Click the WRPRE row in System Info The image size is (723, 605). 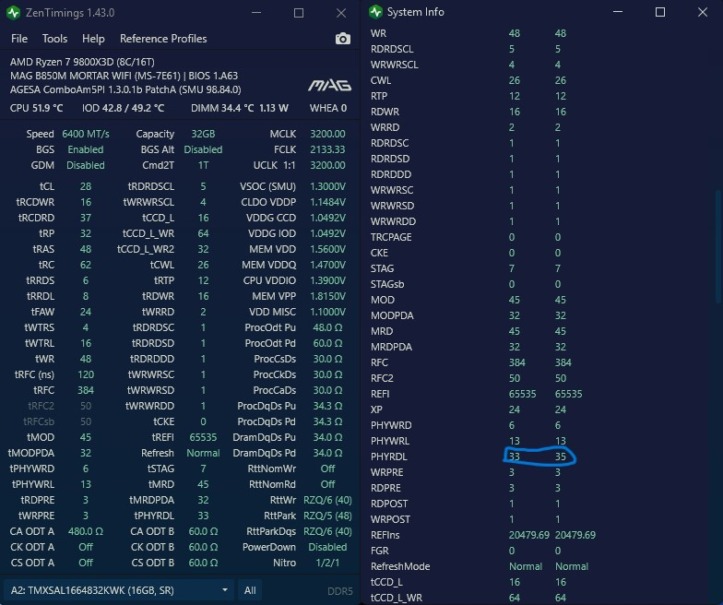point(466,472)
